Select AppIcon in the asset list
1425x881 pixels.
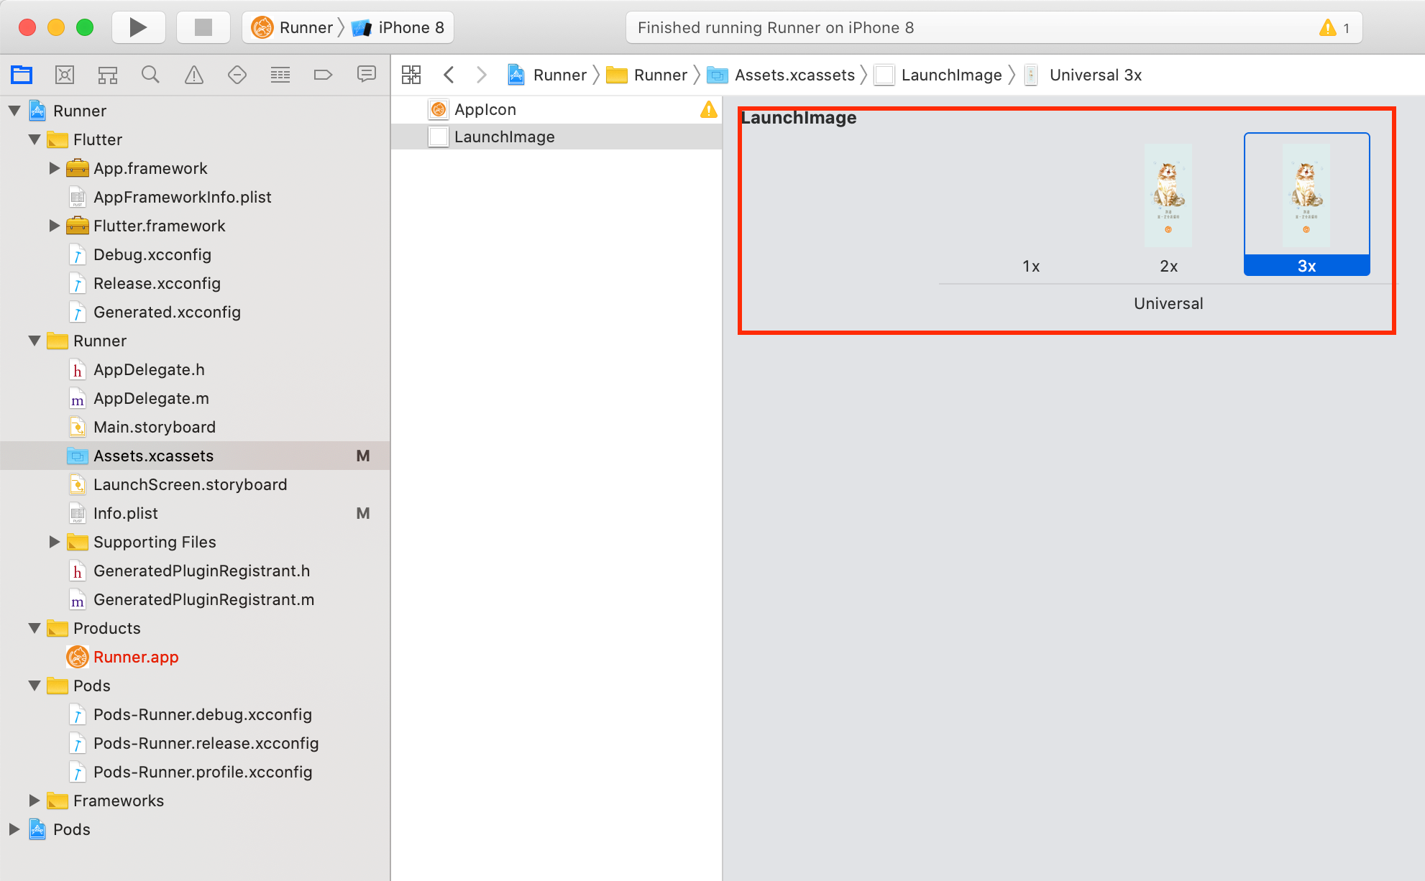click(x=485, y=109)
